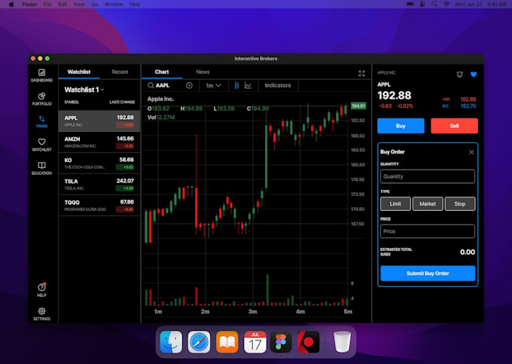Switch to the Recent tab

[x=120, y=72]
